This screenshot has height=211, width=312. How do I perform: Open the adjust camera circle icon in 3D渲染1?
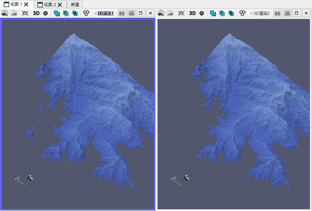tap(45, 13)
